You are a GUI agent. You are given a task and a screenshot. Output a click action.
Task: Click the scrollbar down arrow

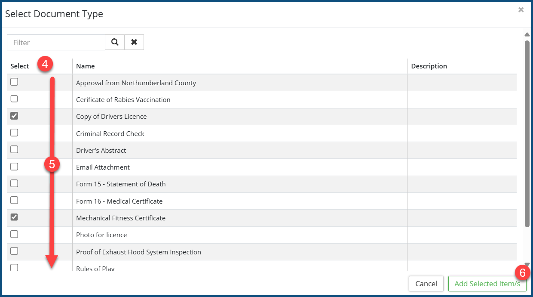tap(527, 265)
